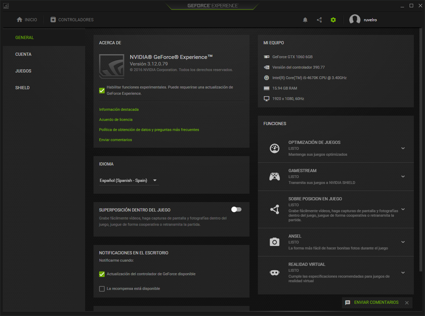Click the text 15.94 GB RAM
This screenshot has height=316, width=425.
(x=285, y=88)
